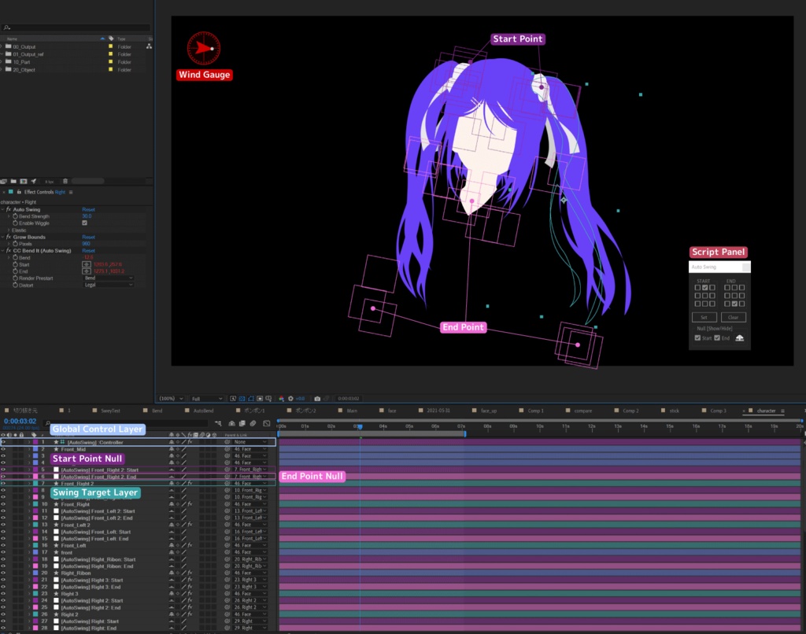Toggle the Auto Swing fx icon
Viewport: 806px width, 634px height.
point(9,209)
